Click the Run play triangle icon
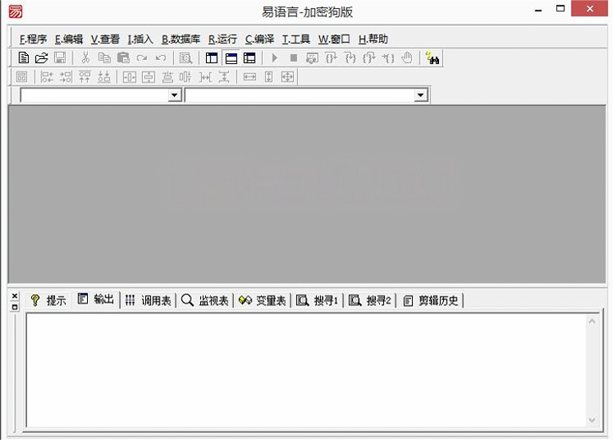This screenshot has width=613, height=440. point(274,58)
